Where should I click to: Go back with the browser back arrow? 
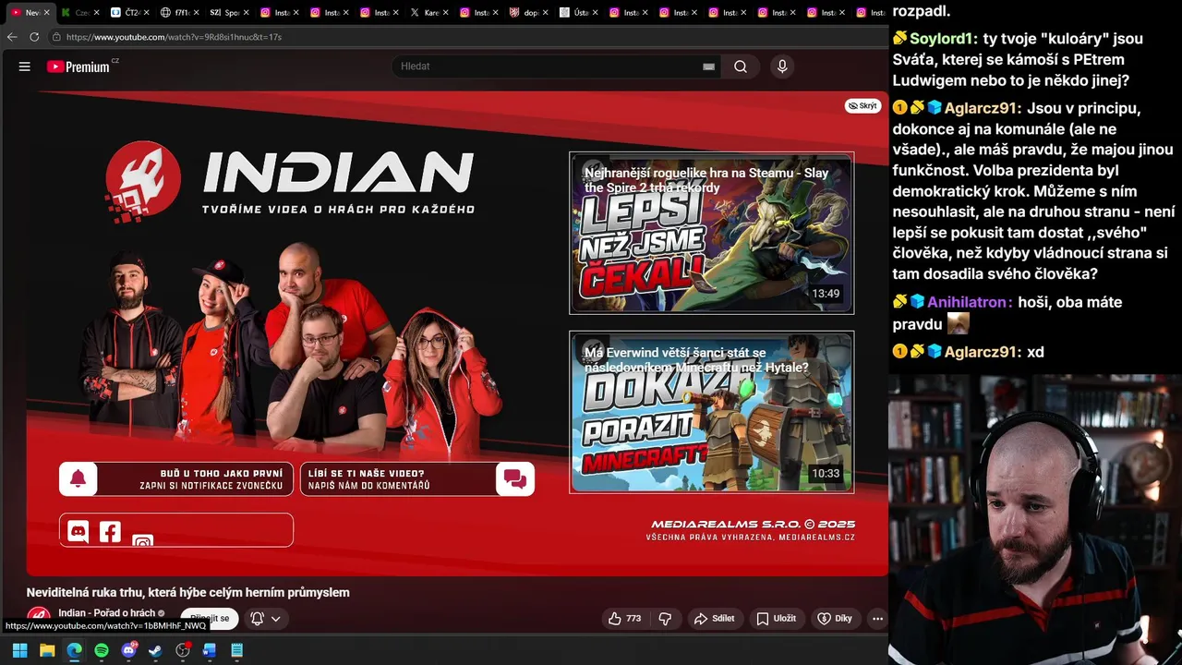(x=12, y=37)
